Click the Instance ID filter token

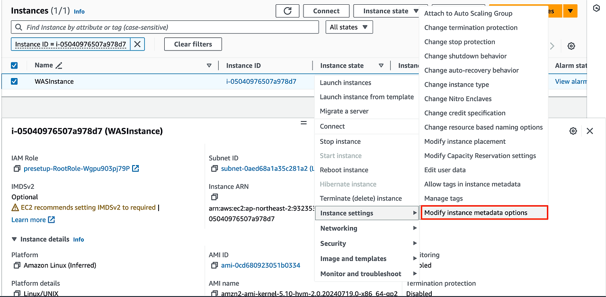coord(71,44)
